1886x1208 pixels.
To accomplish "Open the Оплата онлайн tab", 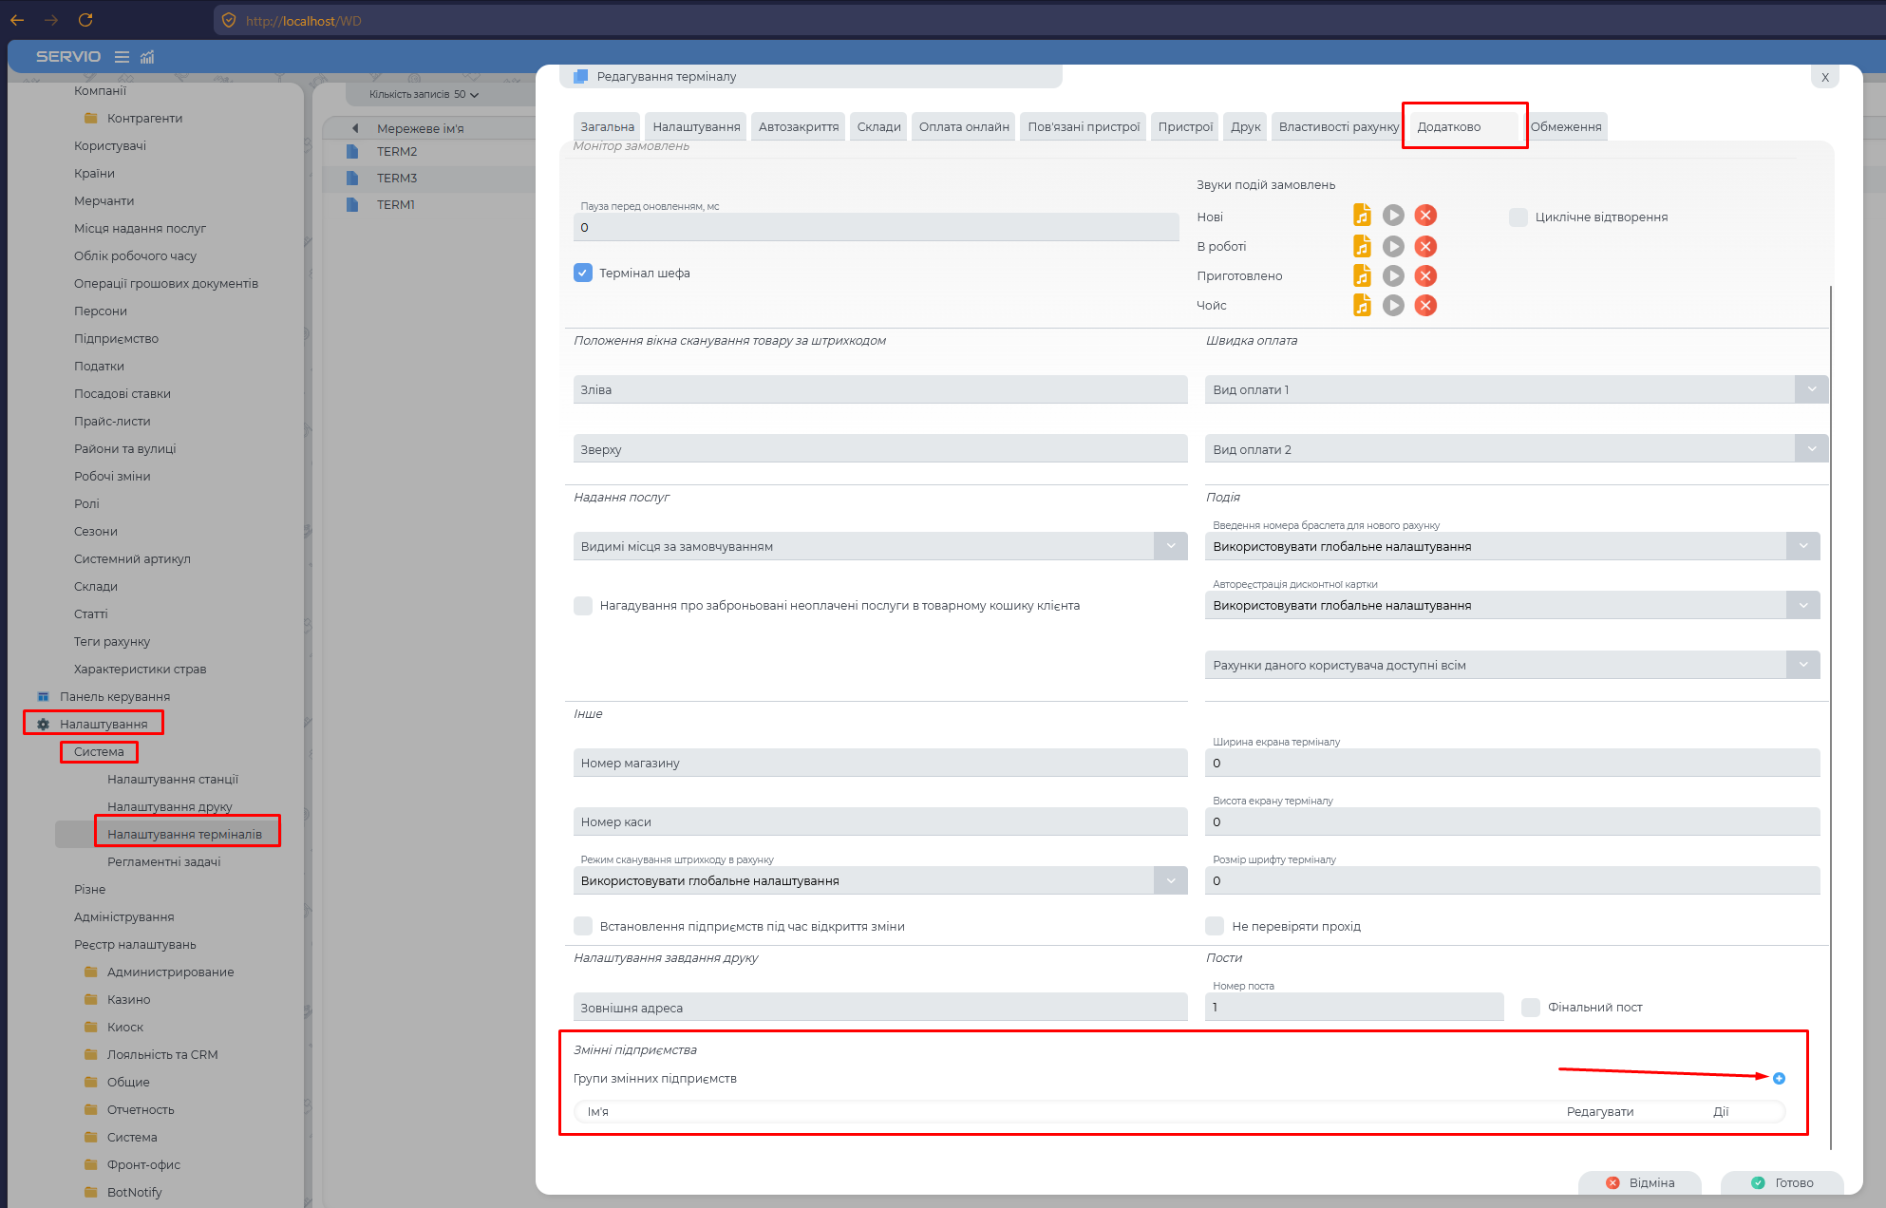I will 964,127.
